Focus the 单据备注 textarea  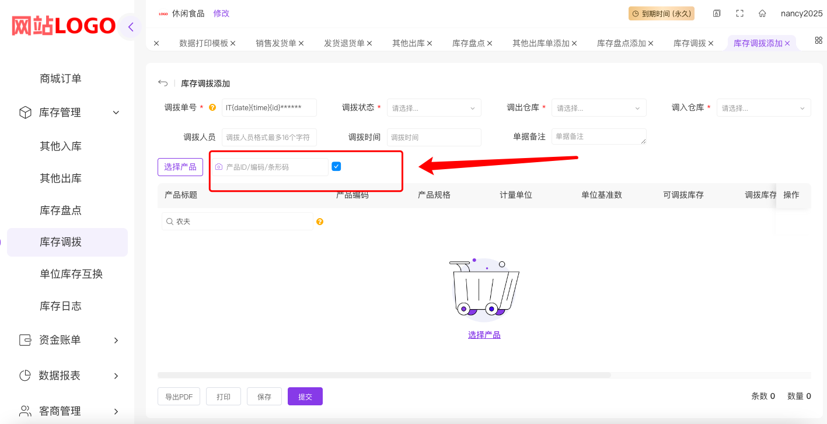(599, 136)
